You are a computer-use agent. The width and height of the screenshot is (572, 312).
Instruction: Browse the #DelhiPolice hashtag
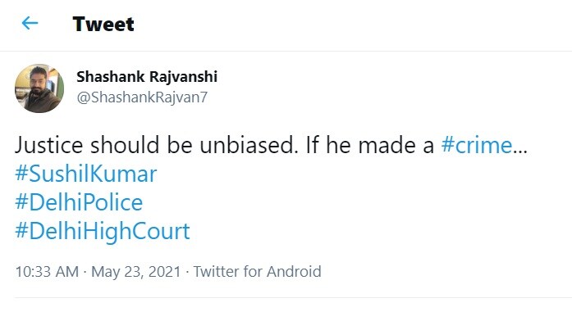[x=79, y=202]
